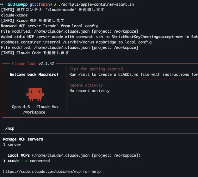Click '[INFO] Xcode MCP' log line
Screen dimensions: 198x177
33,21
